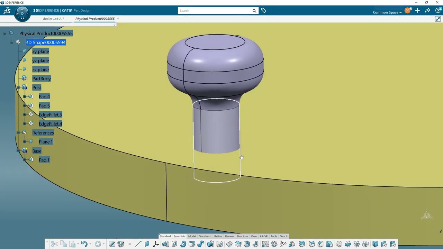Click the Share arrow icon
The width and height of the screenshot is (443, 249).
[428, 11]
